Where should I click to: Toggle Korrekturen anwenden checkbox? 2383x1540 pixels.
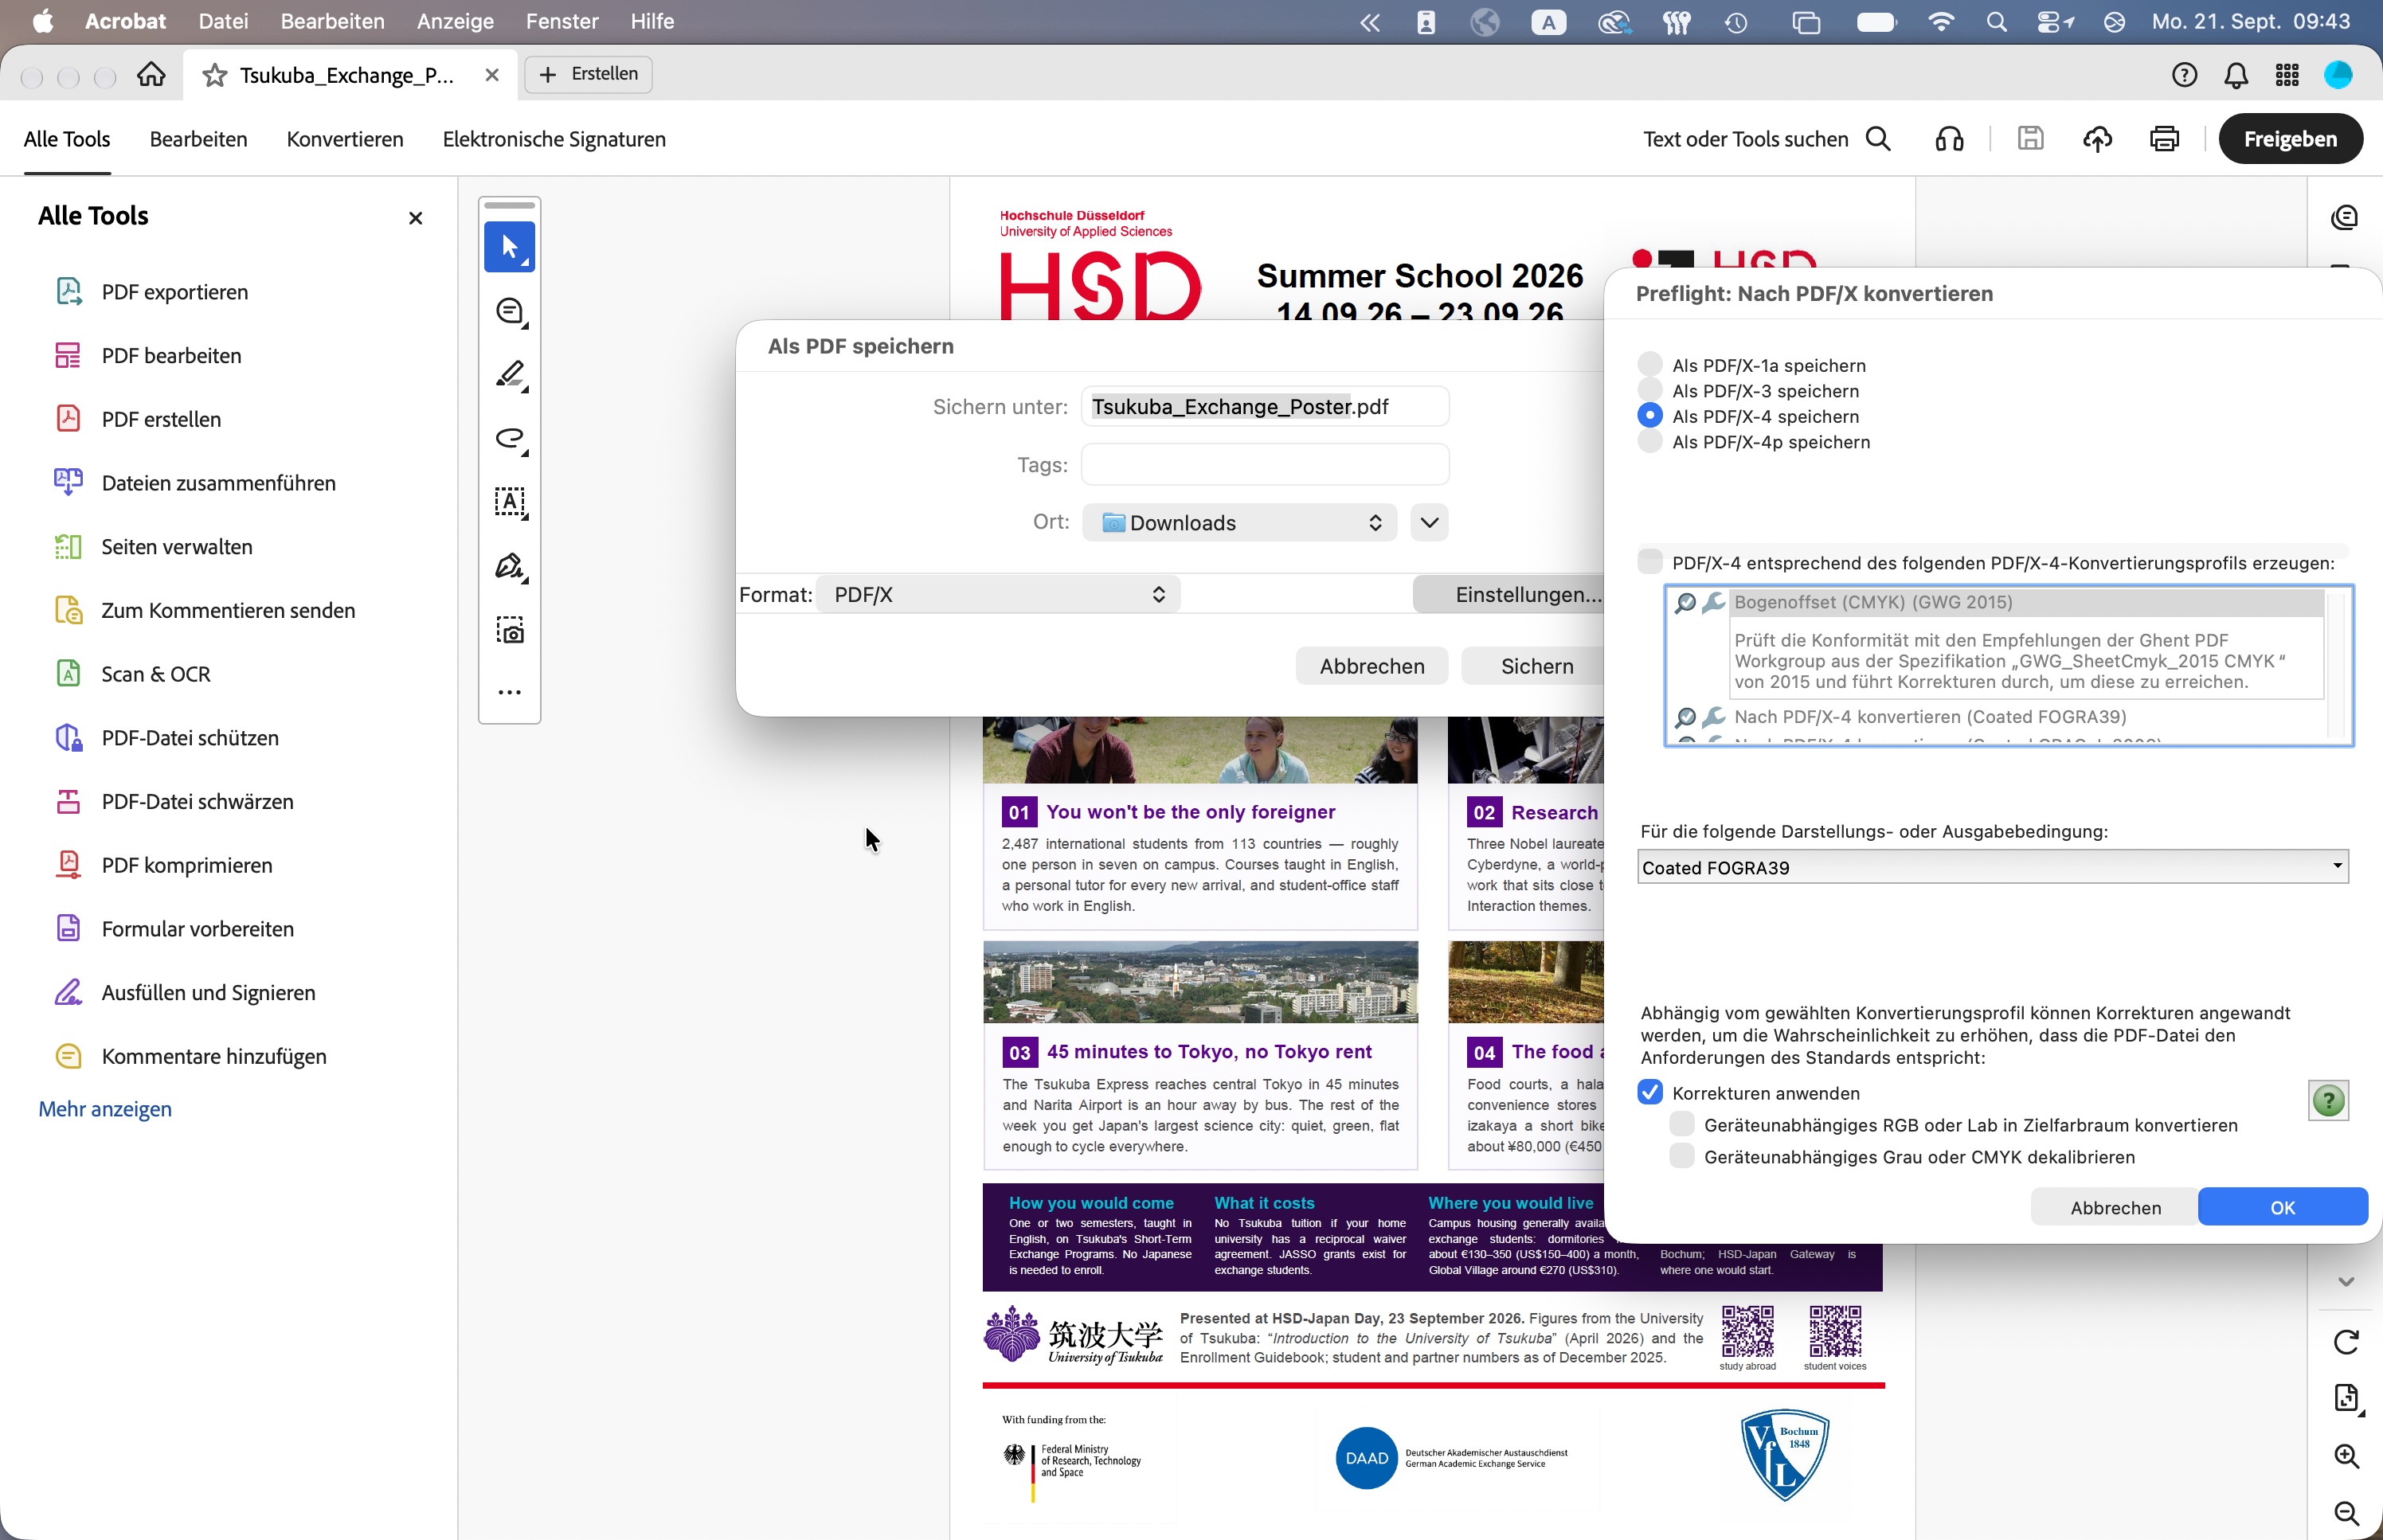pyautogui.click(x=1650, y=1092)
